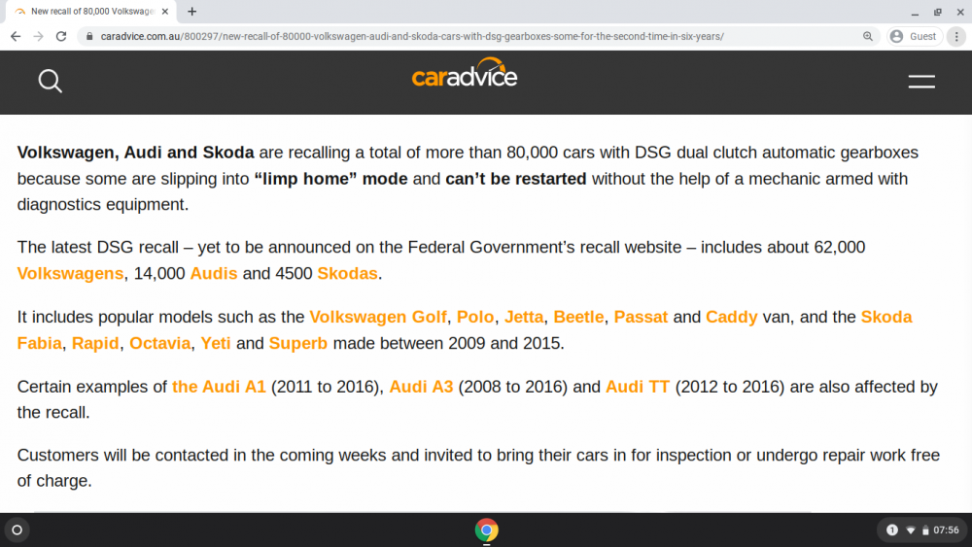The height and width of the screenshot is (547, 972).
Task: Follow the 'Audis' link
Action: pyautogui.click(x=214, y=273)
